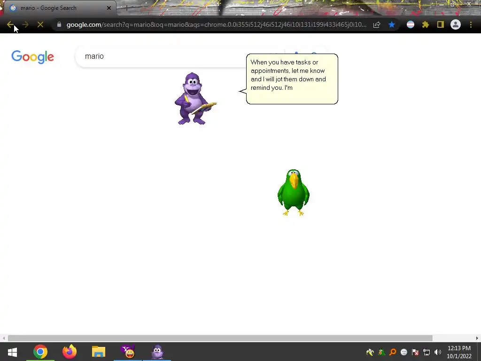This screenshot has height=361, width=481.
Task: Open Yahoo Messenger in the taskbar
Action: pos(128,352)
